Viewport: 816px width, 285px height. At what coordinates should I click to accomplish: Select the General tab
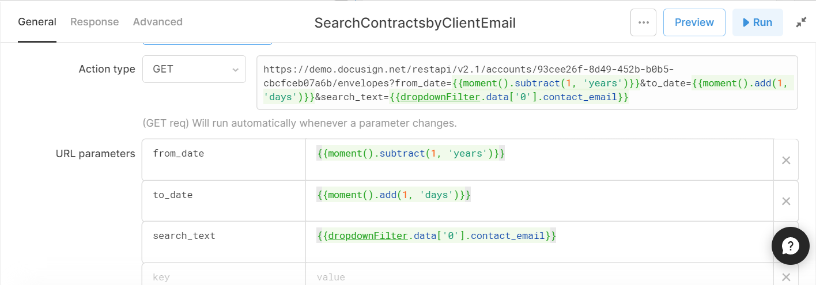tap(37, 22)
